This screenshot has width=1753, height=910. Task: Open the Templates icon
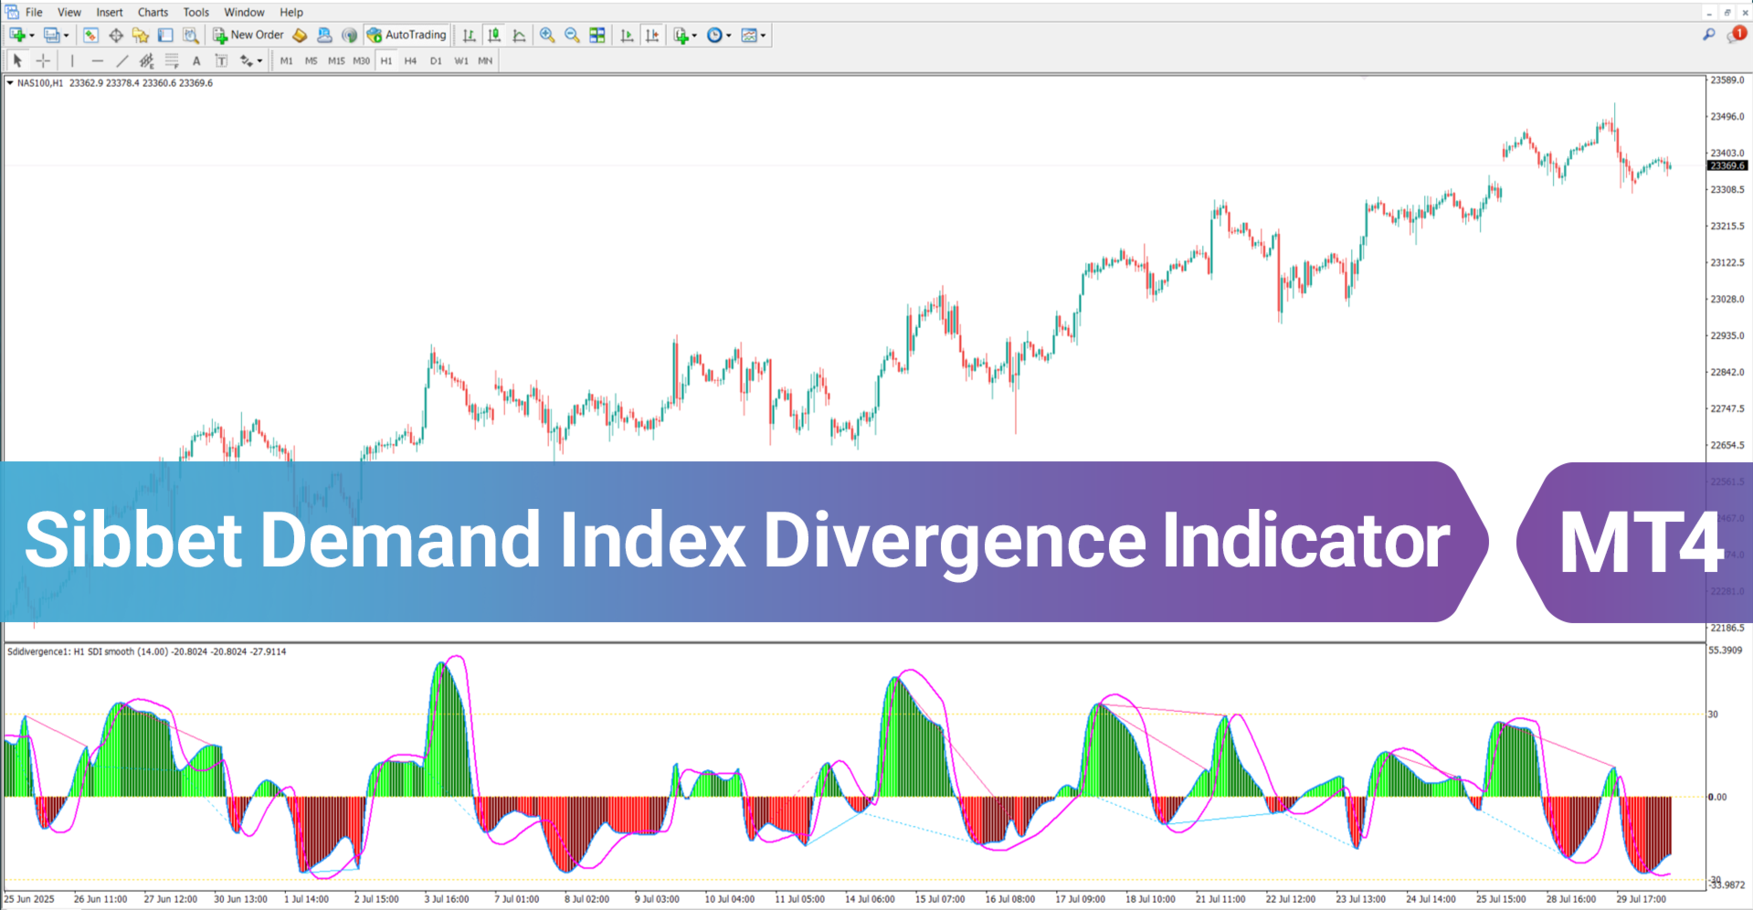click(x=749, y=36)
